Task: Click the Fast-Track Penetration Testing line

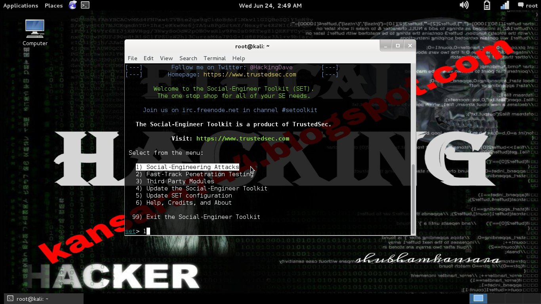Action: click(x=194, y=174)
